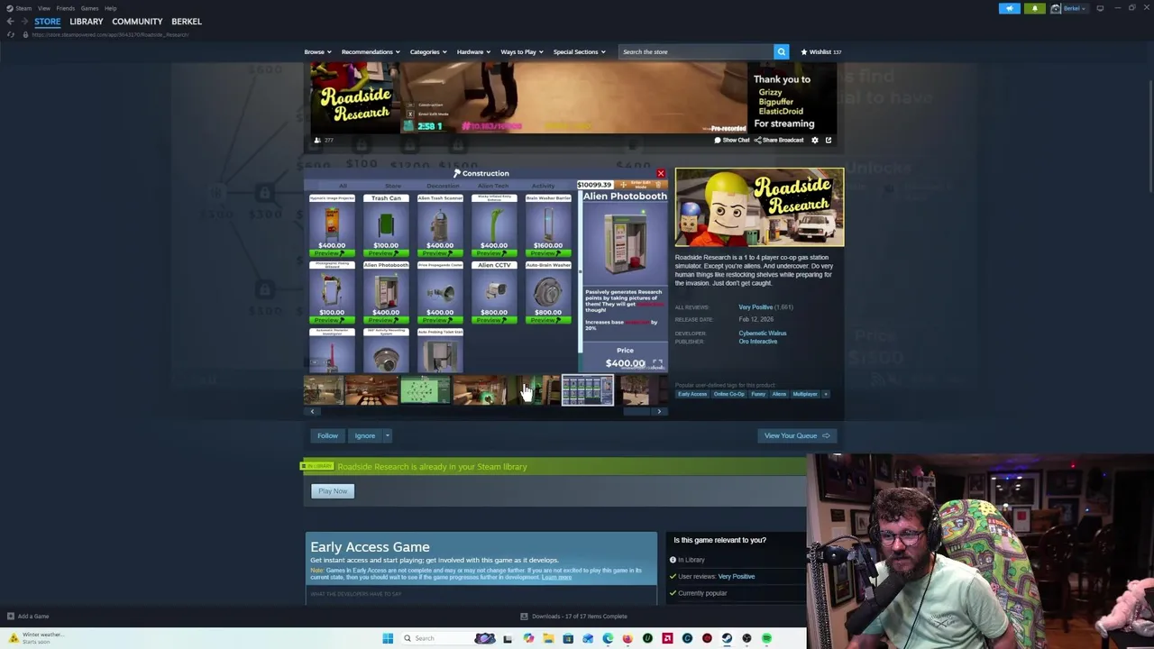The height and width of the screenshot is (649, 1154).
Task: Open the BERKEL profile tab
Action: [x=187, y=22]
